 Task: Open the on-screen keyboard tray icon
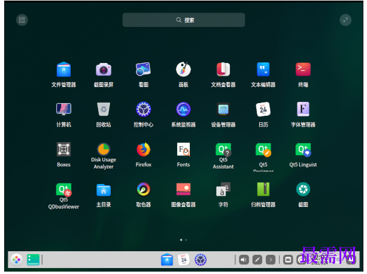pos(288,260)
